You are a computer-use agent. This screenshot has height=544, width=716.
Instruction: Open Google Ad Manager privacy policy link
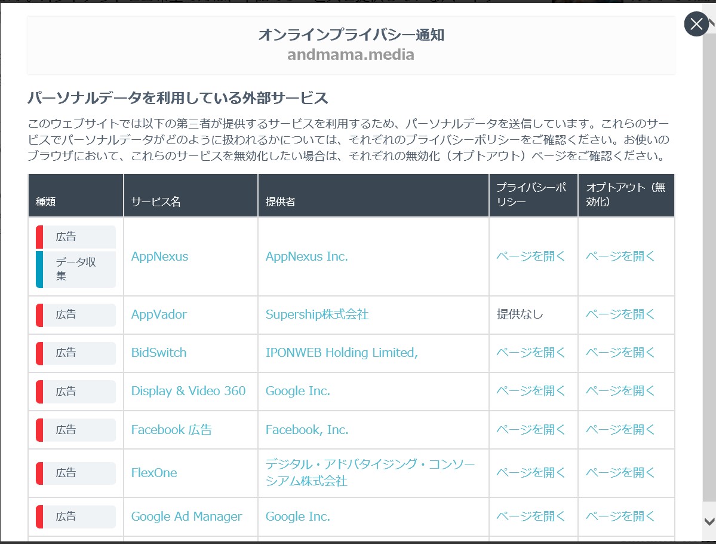(x=531, y=517)
